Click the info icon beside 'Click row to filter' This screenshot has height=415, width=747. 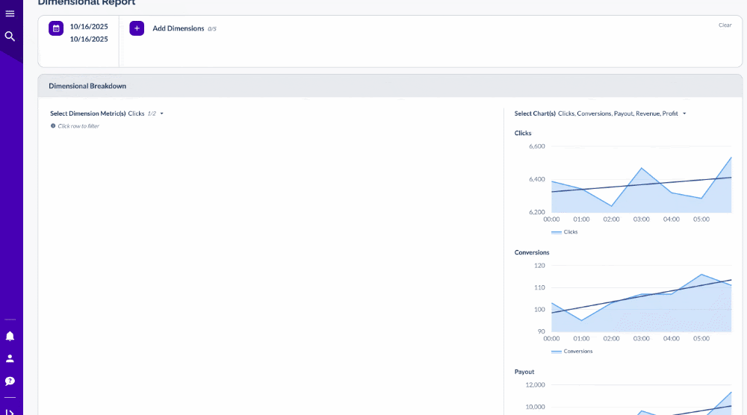click(53, 126)
